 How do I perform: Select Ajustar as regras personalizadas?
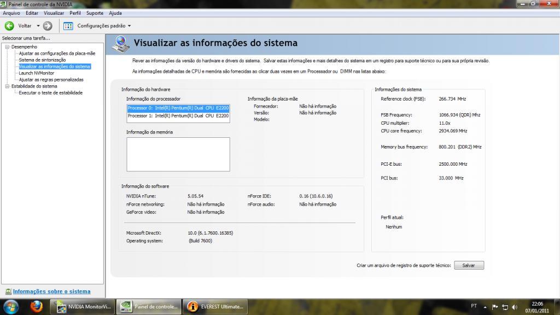(x=51, y=80)
